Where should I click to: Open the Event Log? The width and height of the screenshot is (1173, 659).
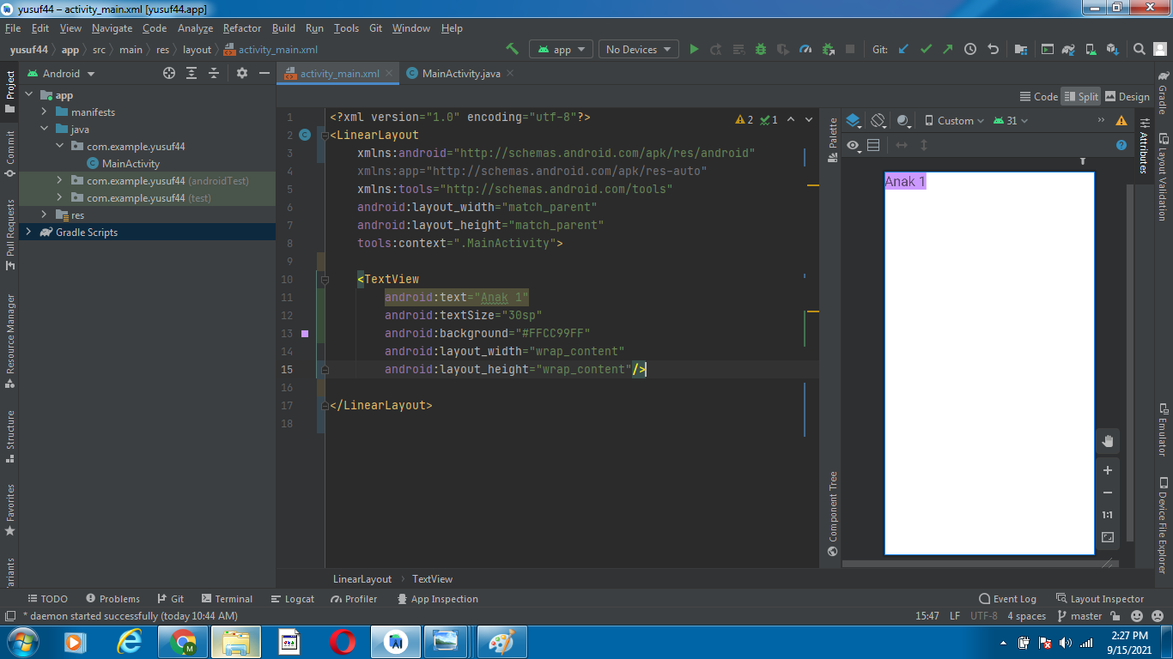(1008, 598)
